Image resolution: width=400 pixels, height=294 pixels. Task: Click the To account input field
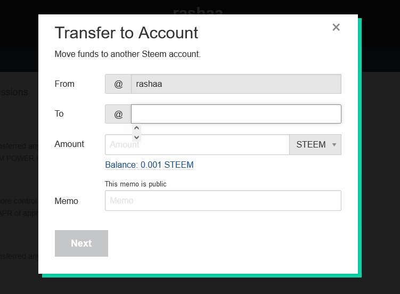236,114
